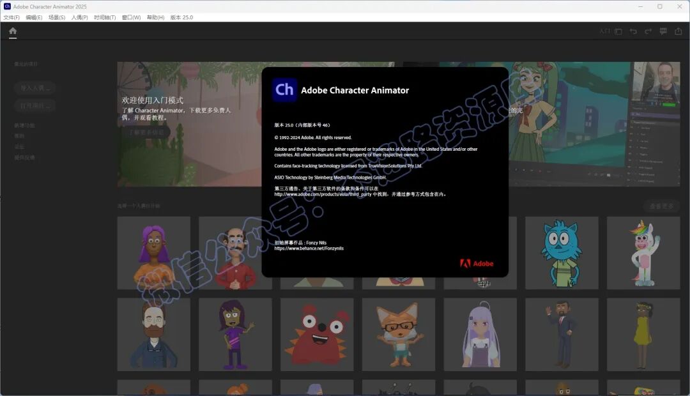Viewport: 690px width, 396px height.
Task: Open 提供反馈 link in left sidebar
Action: pyautogui.click(x=24, y=157)
